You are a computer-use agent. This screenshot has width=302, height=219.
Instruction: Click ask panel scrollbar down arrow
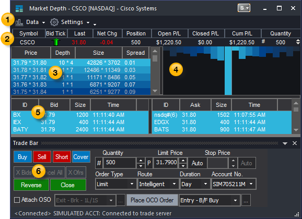click(x=296, y=130)
